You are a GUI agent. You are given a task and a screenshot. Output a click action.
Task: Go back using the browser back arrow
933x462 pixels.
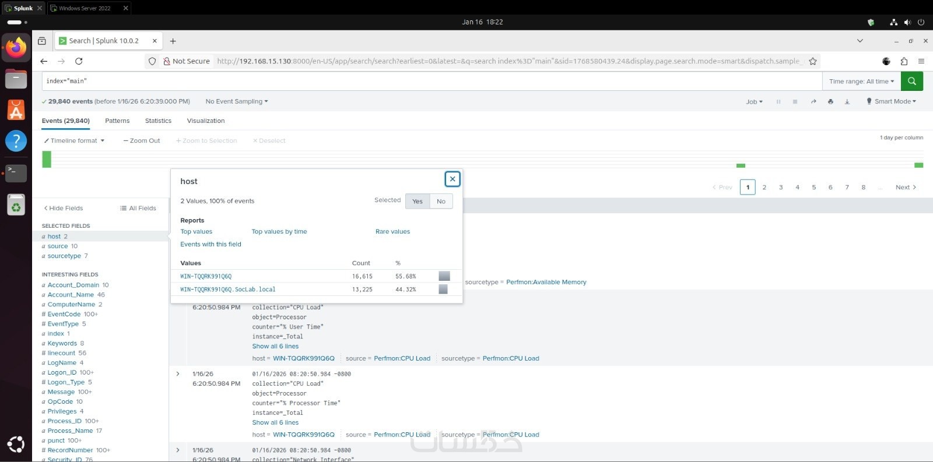coord(44,61)
